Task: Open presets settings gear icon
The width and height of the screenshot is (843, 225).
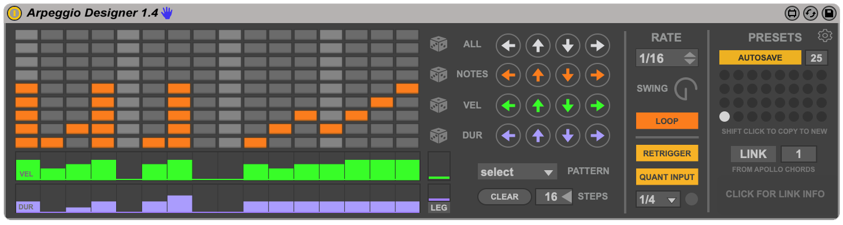Action: (825, 36)
